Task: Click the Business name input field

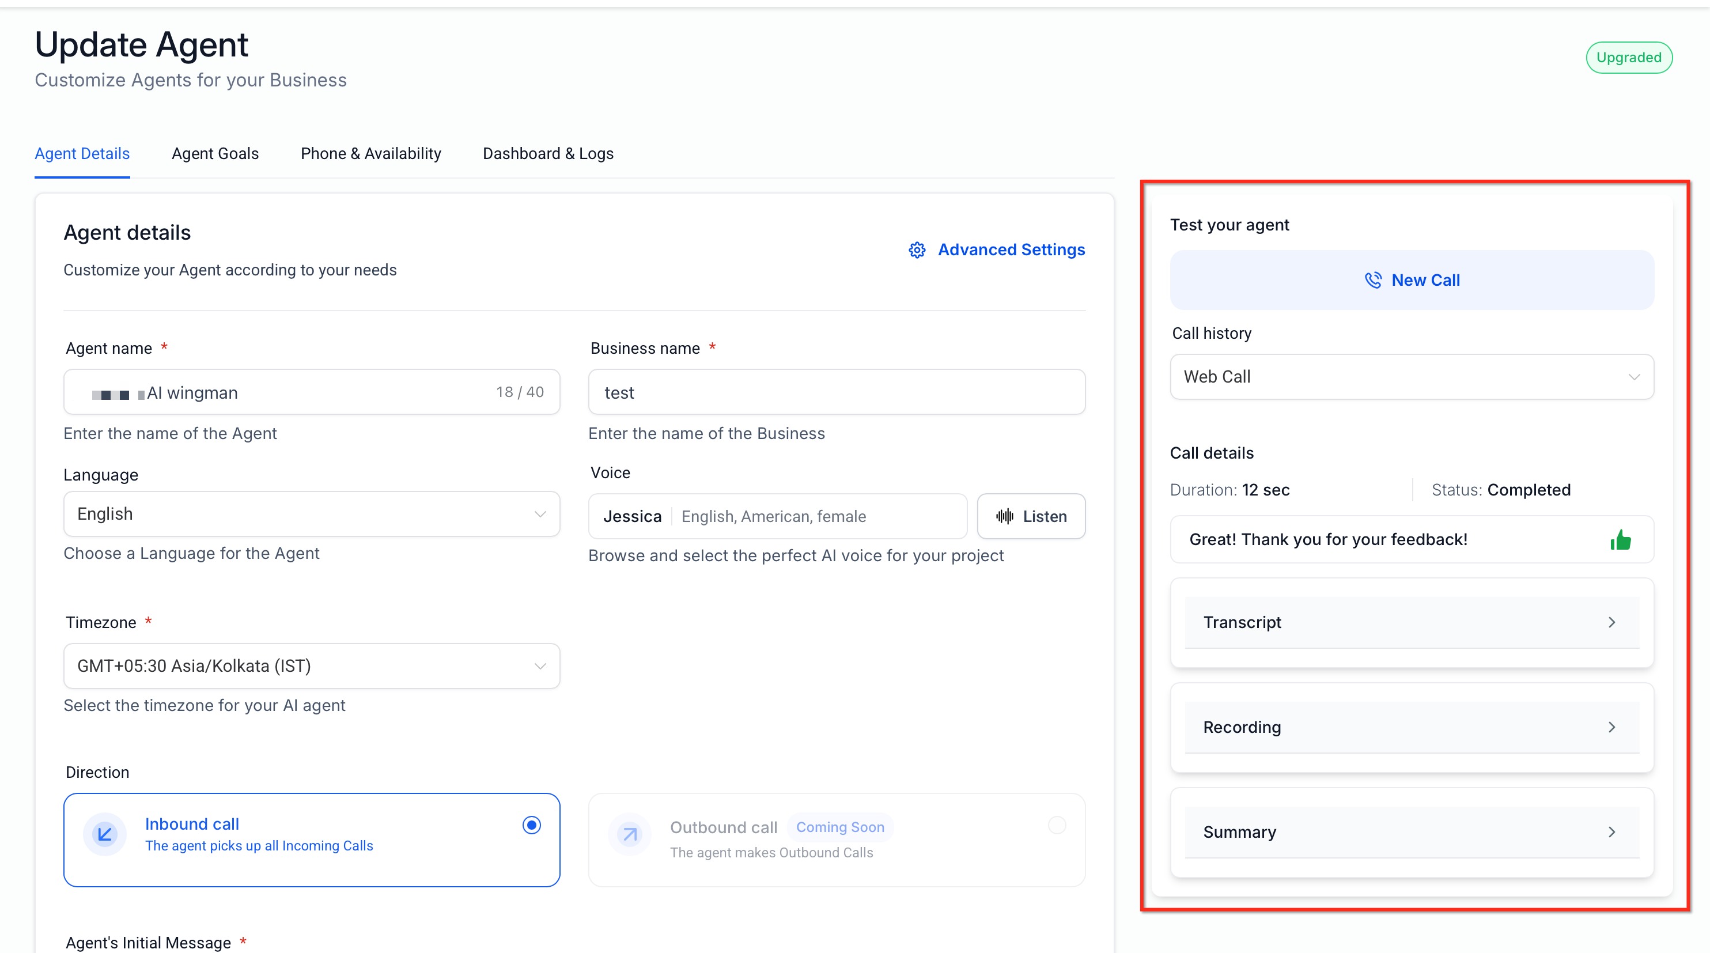Action: (837, 392)
